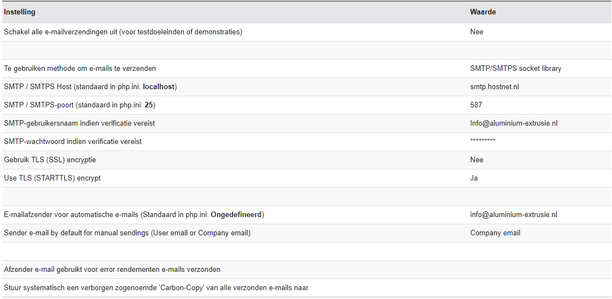Image resolution: width=612 pixels, height=299 pixels.
Task: Select the 'Te gebruiken methode' setting label
Action: click(80, 69)
